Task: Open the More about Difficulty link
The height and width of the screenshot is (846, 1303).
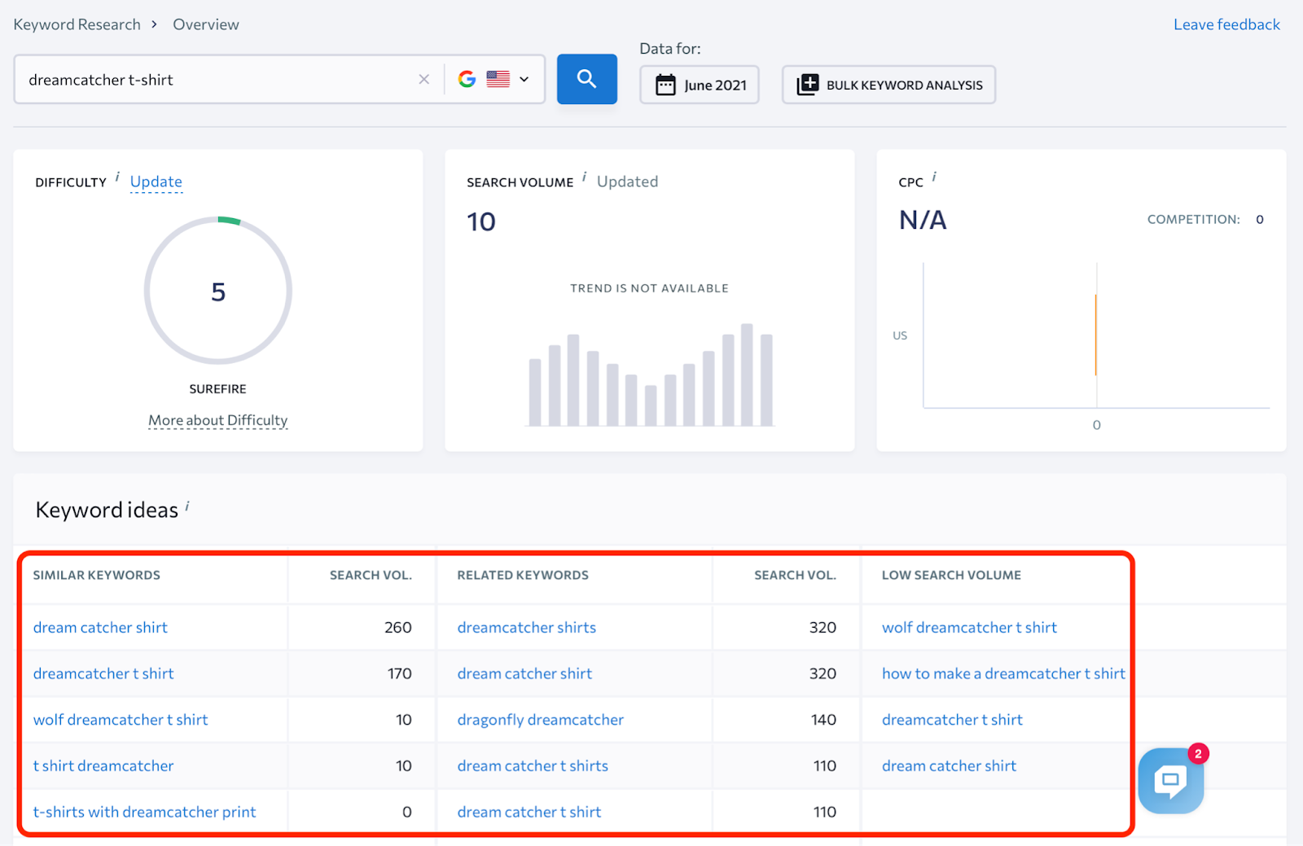Action: pos(217,420)
